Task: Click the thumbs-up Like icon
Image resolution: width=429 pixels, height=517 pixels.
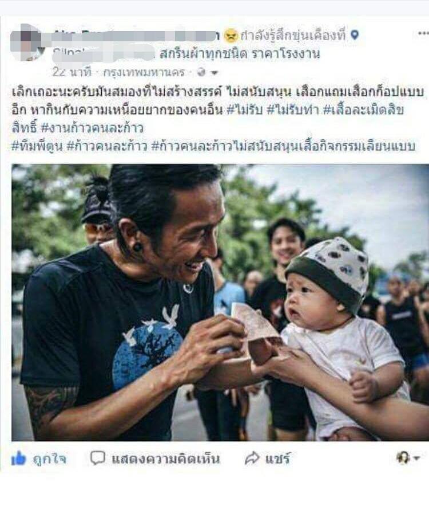Action: click(x=18, y=458)
